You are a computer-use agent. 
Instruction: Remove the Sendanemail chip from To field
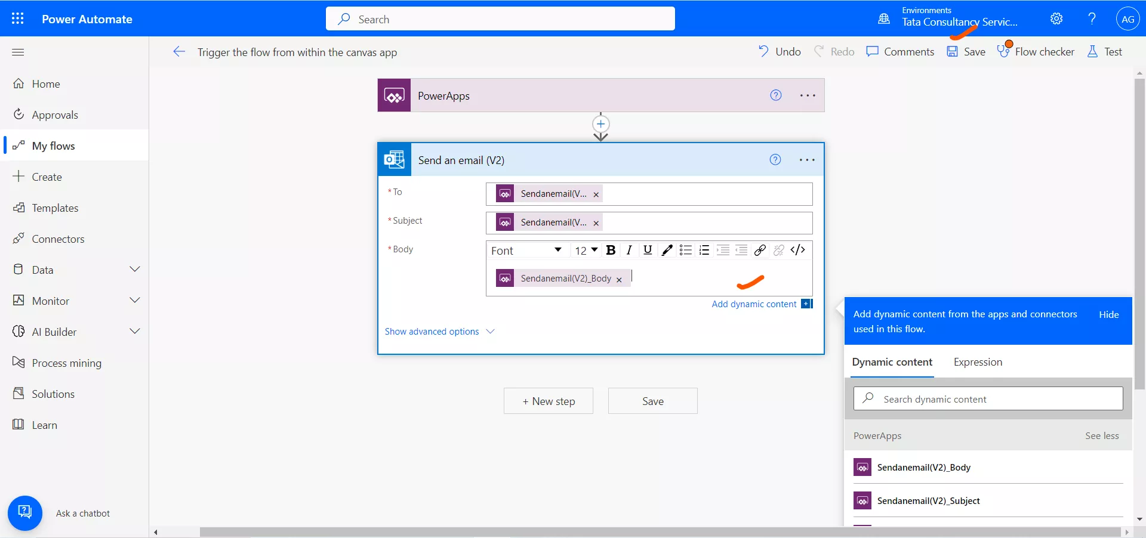[x=596, y=194]
